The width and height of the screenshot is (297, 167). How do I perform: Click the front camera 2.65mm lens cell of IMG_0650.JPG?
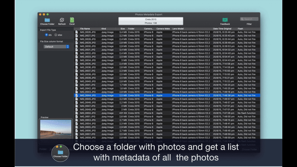coord(191,113)
